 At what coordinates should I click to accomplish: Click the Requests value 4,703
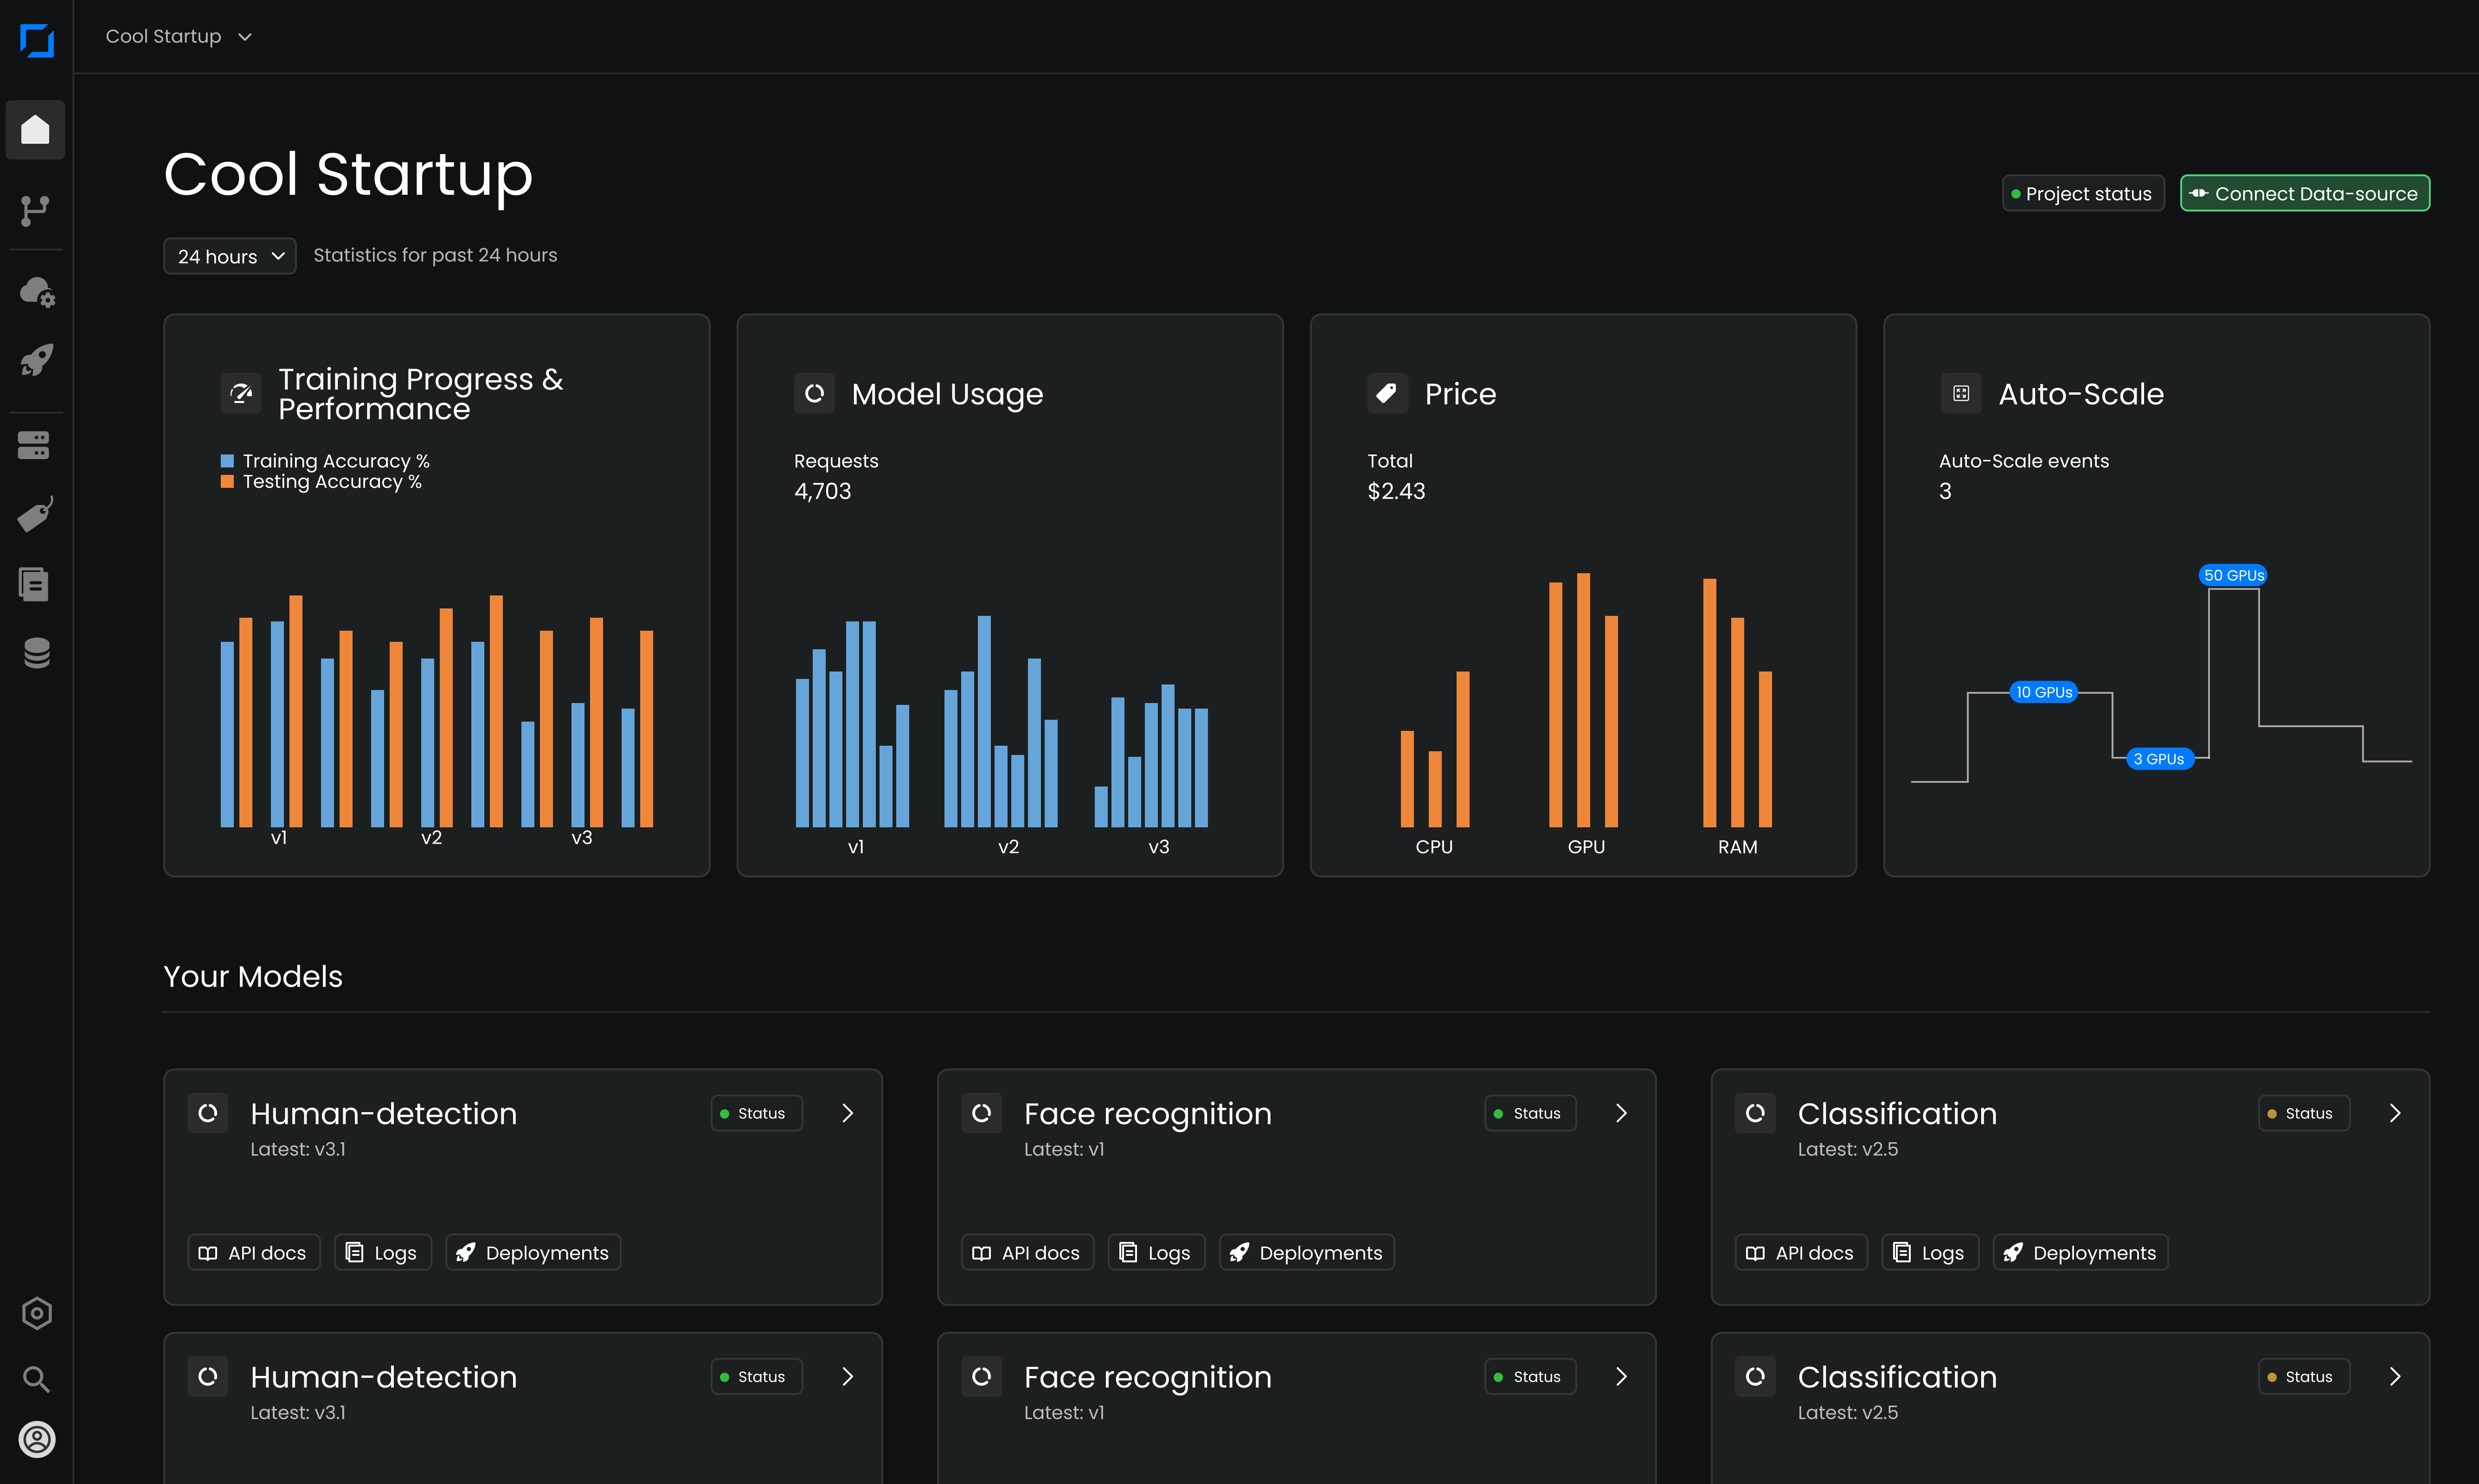(822, 491)
